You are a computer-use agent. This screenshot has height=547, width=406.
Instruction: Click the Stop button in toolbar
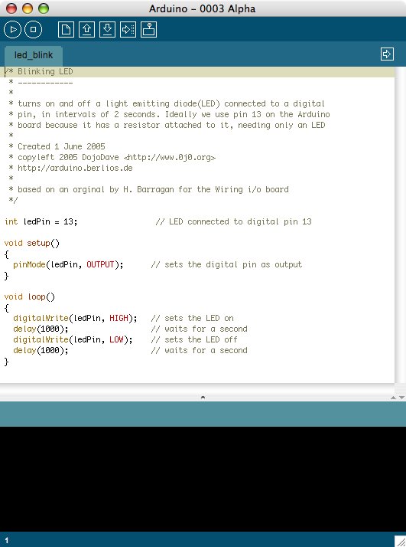coord(33,30)
